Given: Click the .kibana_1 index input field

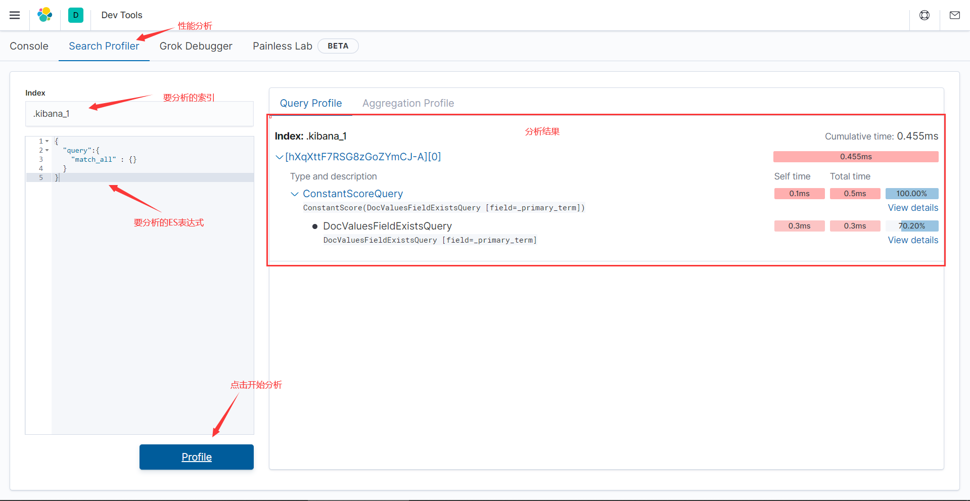Looking at the screenshot, I should click(x=139, y=113).
